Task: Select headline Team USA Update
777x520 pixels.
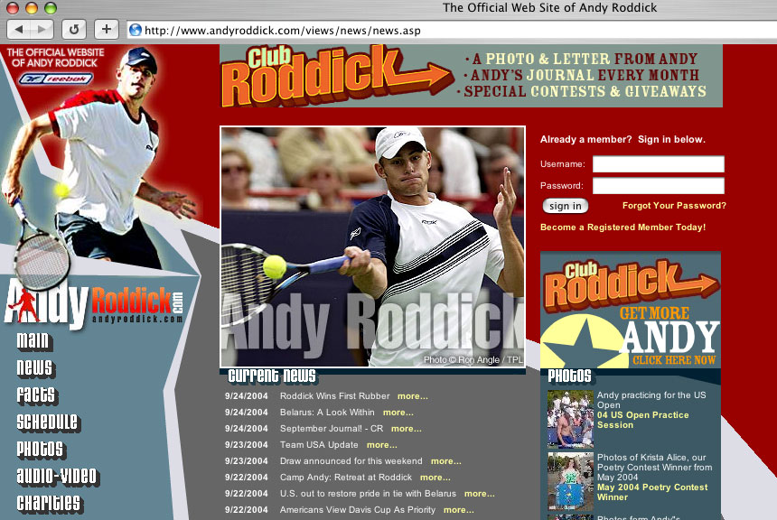Action: pos(319,445)
